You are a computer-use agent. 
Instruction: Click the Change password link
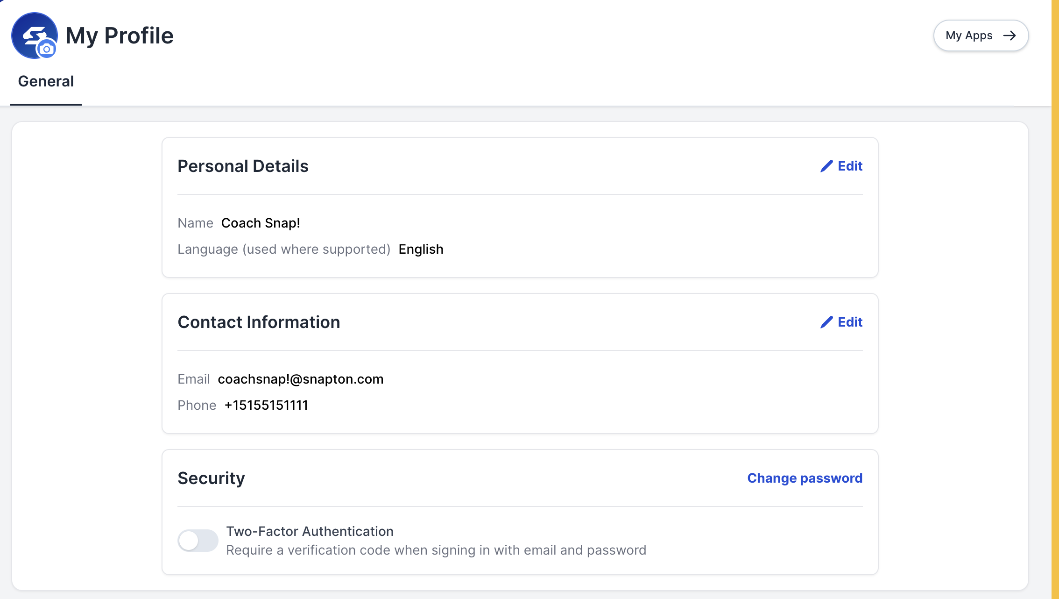[805, 478]
